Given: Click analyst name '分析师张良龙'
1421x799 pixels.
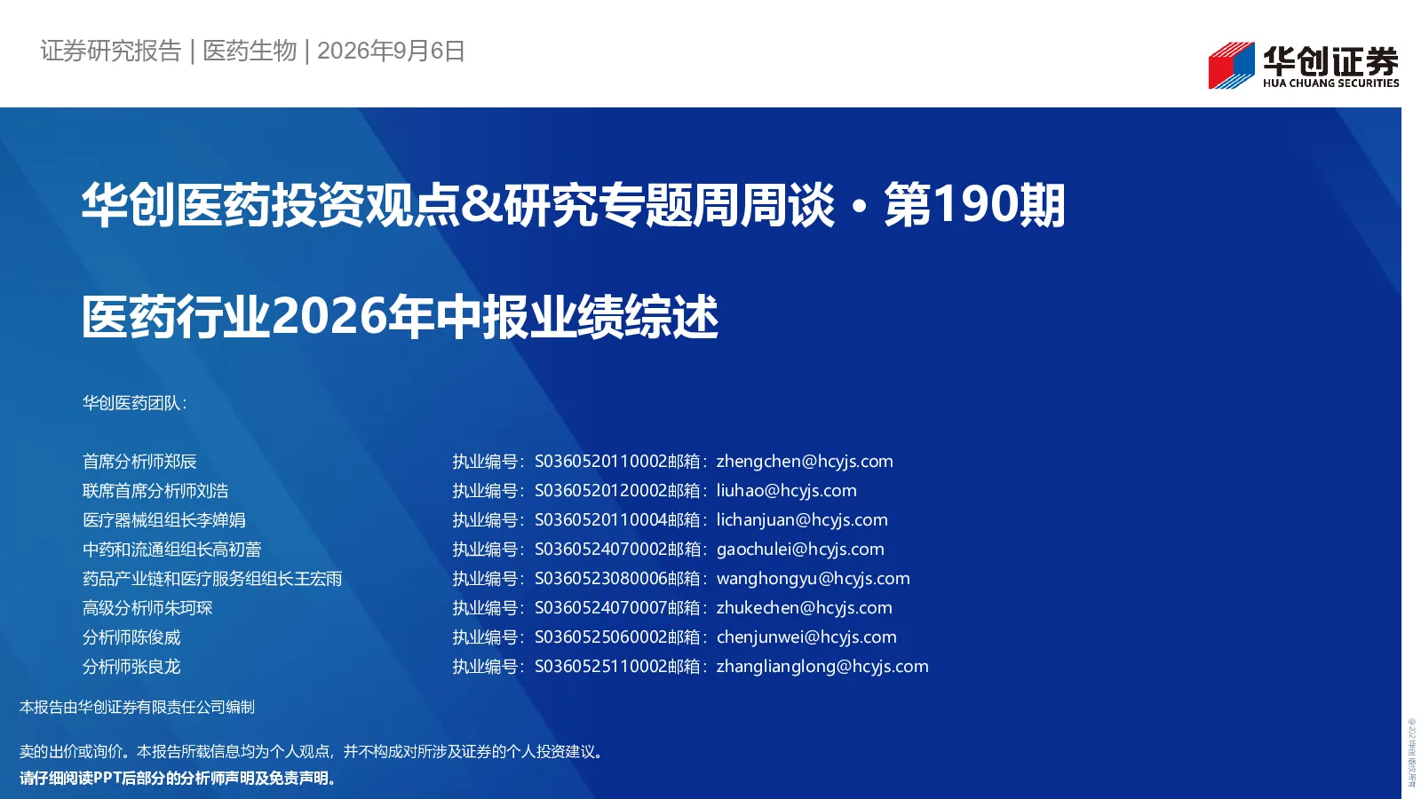Looking at the screenshot, I should (x=131, y=667).
